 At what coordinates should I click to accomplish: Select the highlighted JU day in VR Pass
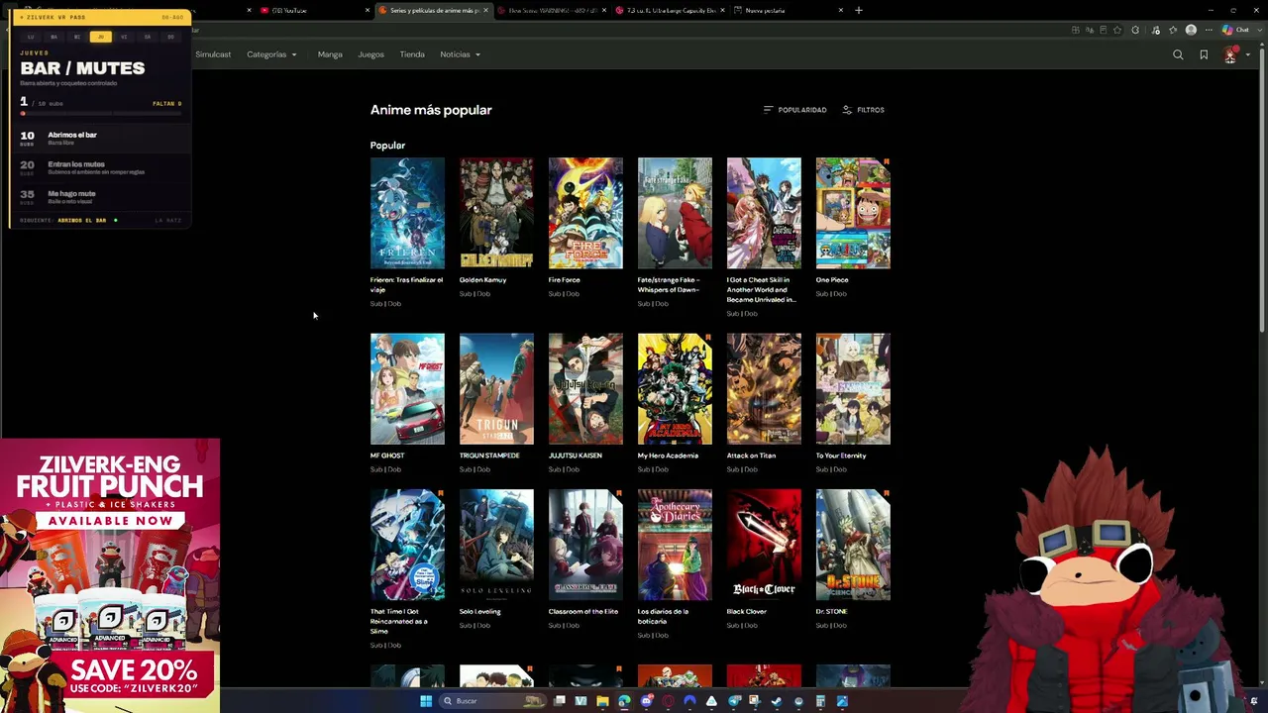(100, 37)
